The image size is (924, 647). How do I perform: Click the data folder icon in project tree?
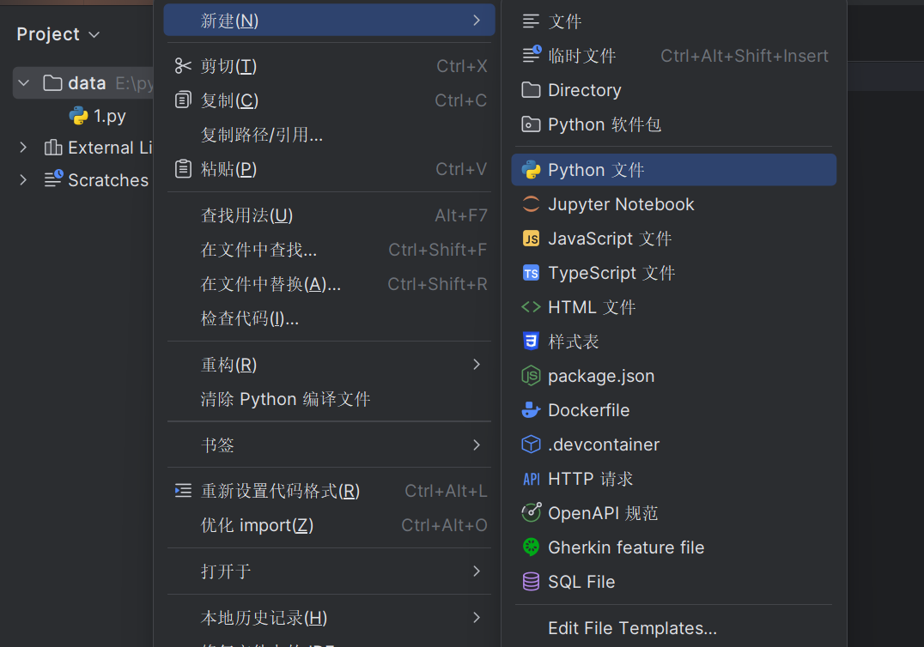(x=52, y=83)
